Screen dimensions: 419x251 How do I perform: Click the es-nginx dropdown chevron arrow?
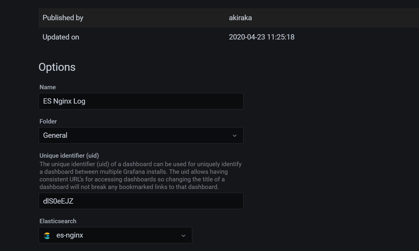coord(183,235)
